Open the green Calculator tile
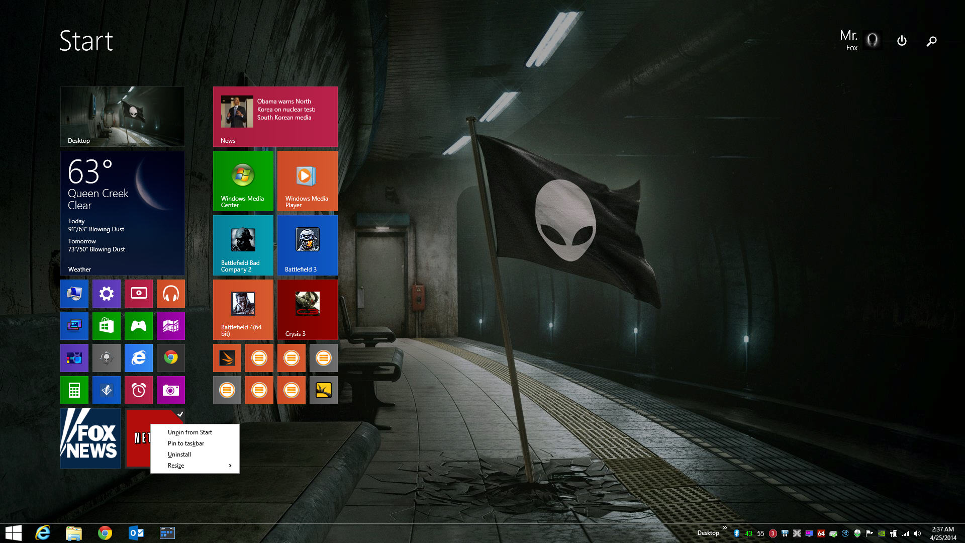The image size is (965, 543). point(74,390)
